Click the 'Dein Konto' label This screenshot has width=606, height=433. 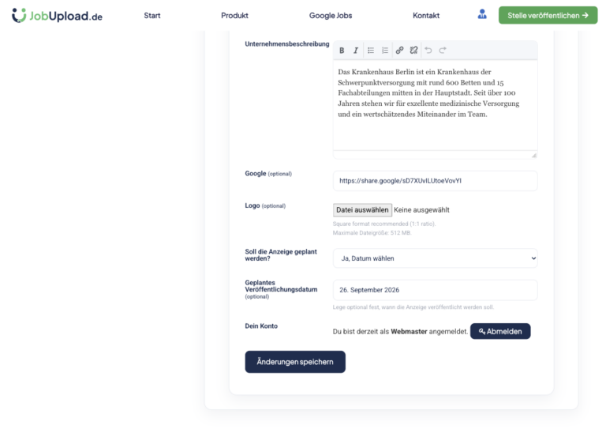(261, 326)
